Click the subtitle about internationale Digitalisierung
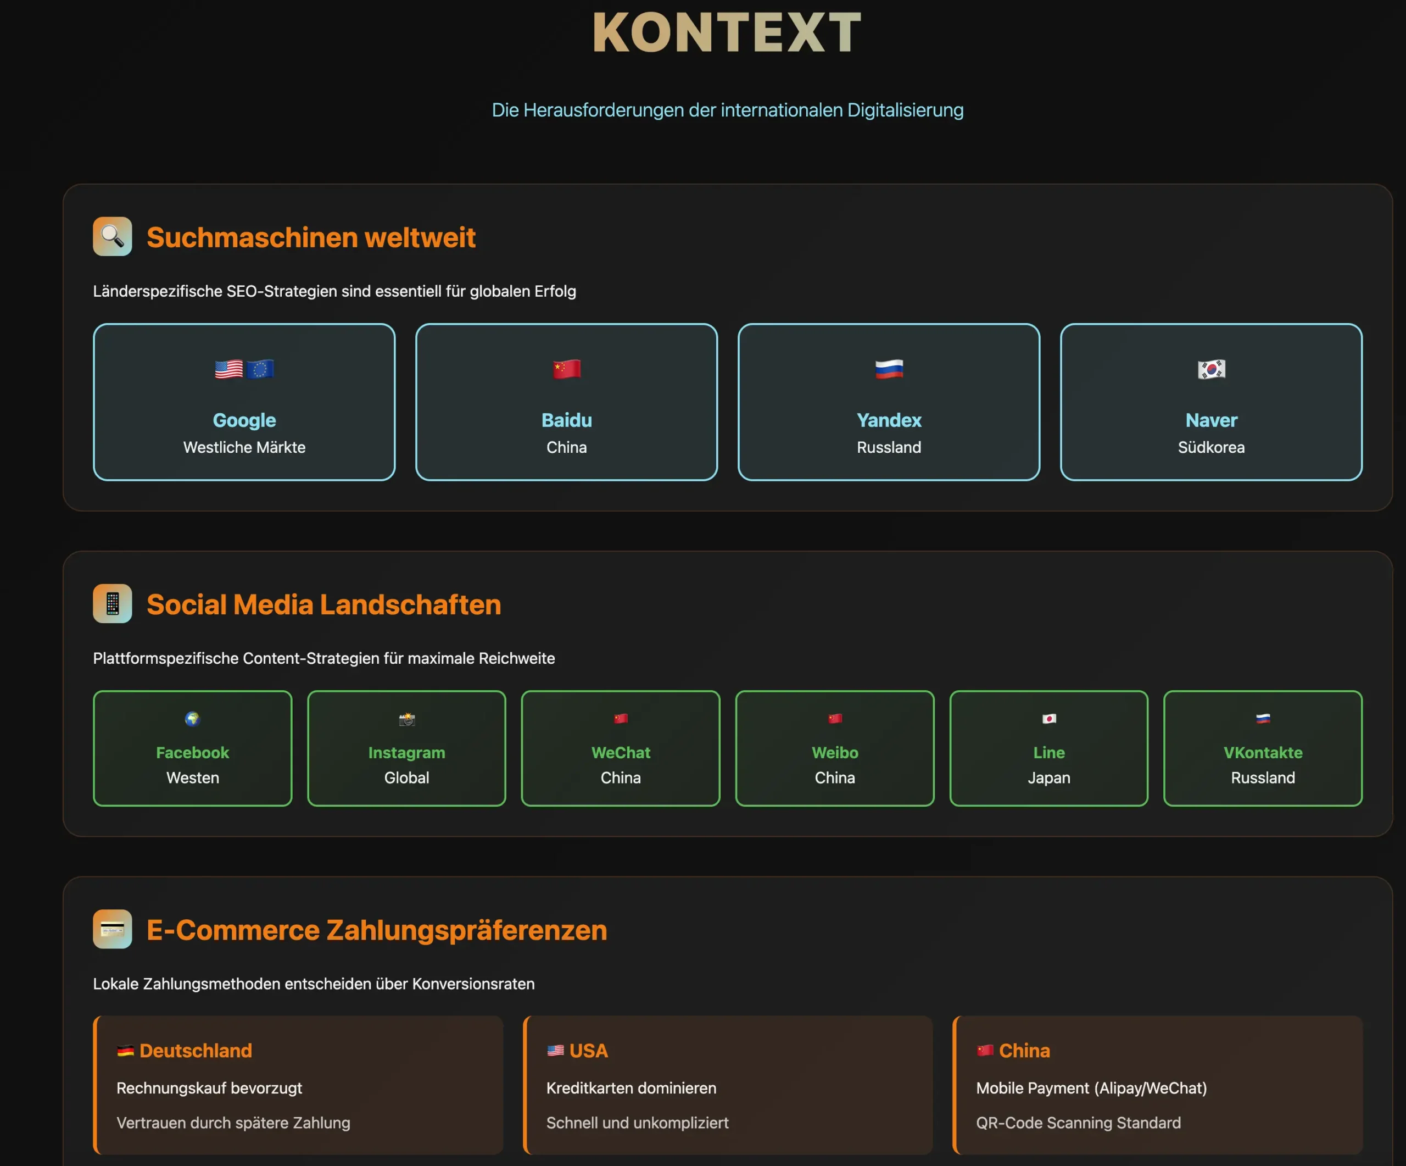 (x=728, y=109)
